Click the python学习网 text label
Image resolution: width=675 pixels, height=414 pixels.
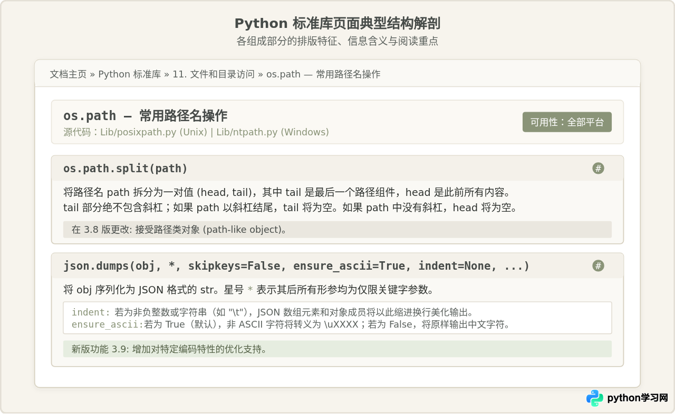click(638, 398)
